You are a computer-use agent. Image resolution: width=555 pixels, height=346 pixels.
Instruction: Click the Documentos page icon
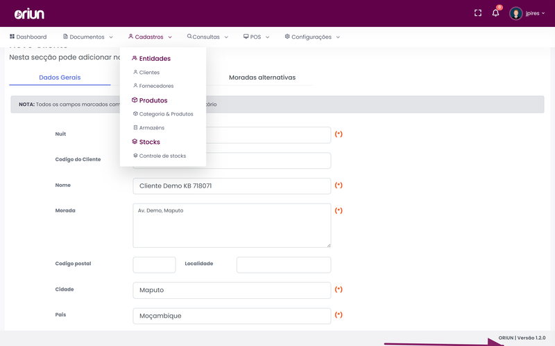[x=65, y=37]
